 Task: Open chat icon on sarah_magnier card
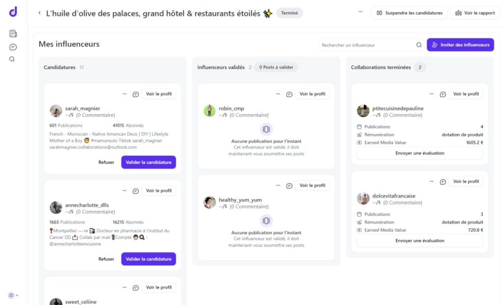click(136, 94)
